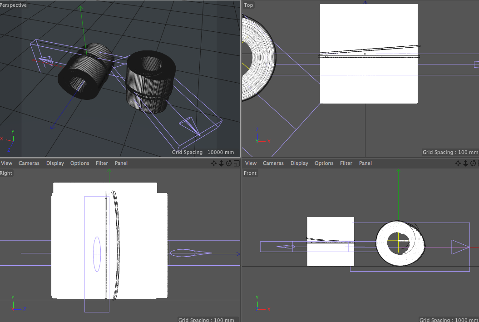
Task: Open the Panel menu of the Front viewport
Action: (365, 163)
